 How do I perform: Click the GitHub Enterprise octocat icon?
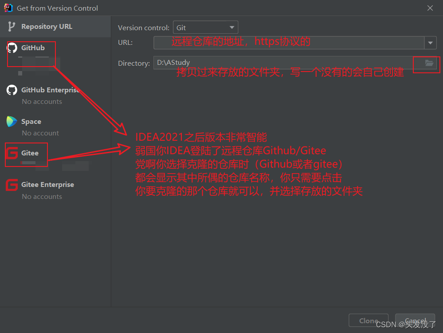tap(12, 90)
